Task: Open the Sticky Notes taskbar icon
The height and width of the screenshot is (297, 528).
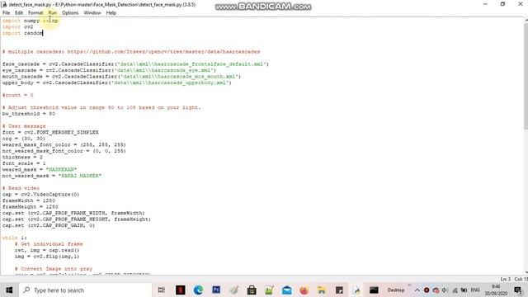Action: click(339, 290)
